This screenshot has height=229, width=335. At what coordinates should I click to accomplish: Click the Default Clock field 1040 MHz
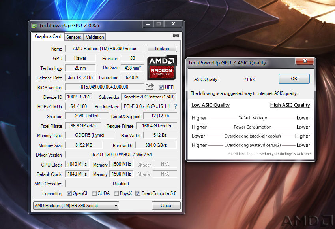pos(77,174)
